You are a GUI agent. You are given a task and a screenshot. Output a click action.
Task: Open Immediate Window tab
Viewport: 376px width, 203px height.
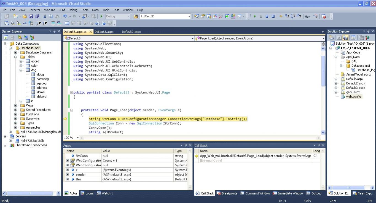288,193
